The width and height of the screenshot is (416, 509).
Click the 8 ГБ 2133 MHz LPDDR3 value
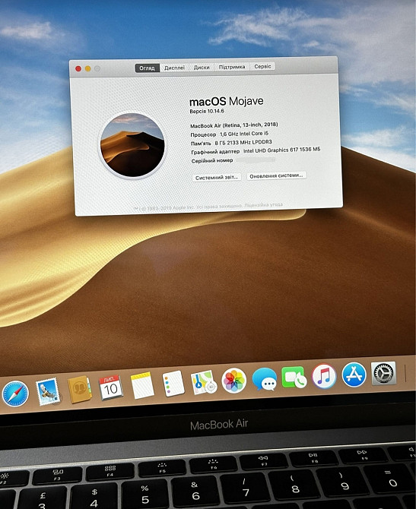point(243,142)
